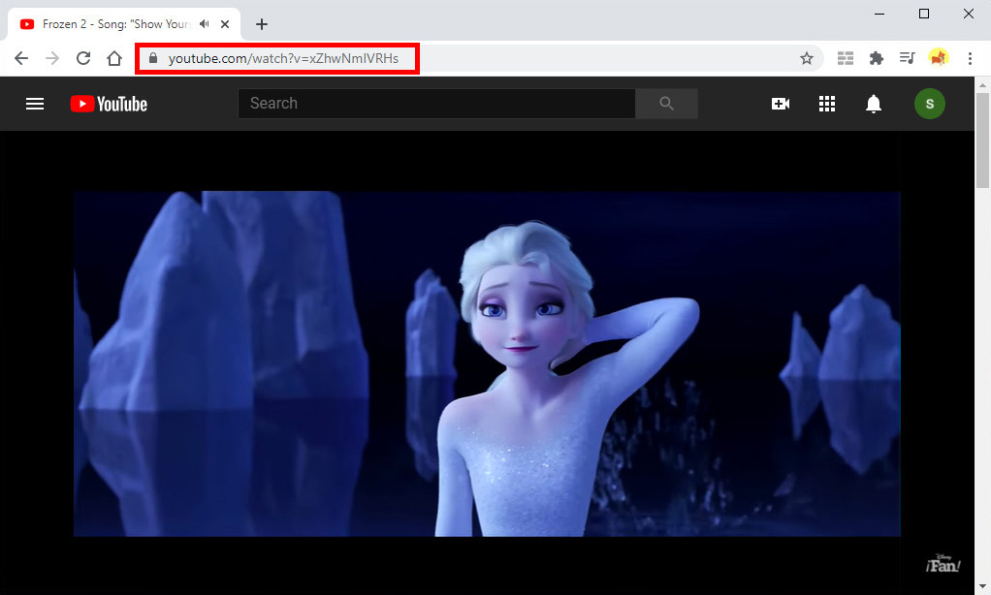
Task: Mute the tab via the speaker icon
Action: tap(205, 24)
